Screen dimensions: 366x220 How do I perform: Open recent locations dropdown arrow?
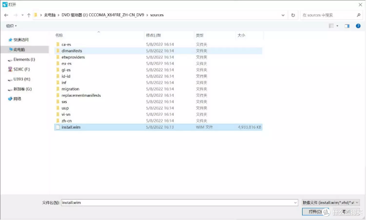click(22, 15)
